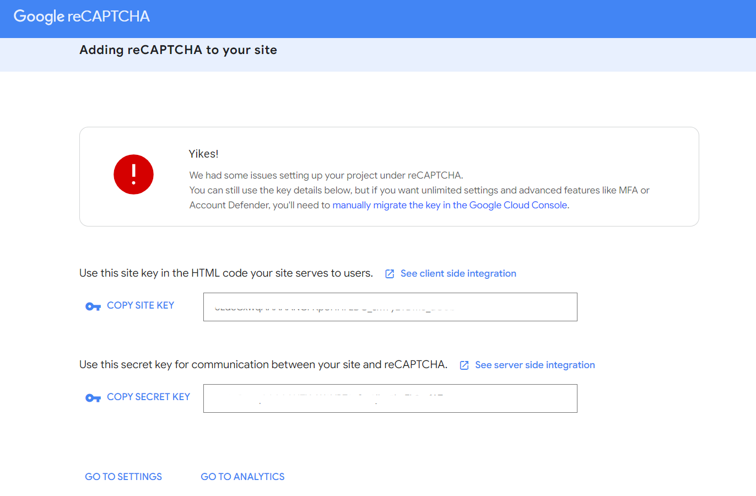756x496 pixels.
Task: Click the external link icon for server side integration
Action: [465, 365]
